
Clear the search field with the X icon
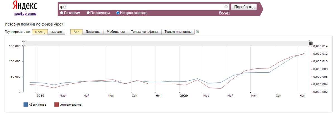[x=226, y=7]
